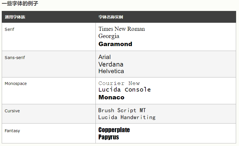Click the heading "一些字体的例子"
Viewport: 239px width, 146px height.
(x=20, y=4)
